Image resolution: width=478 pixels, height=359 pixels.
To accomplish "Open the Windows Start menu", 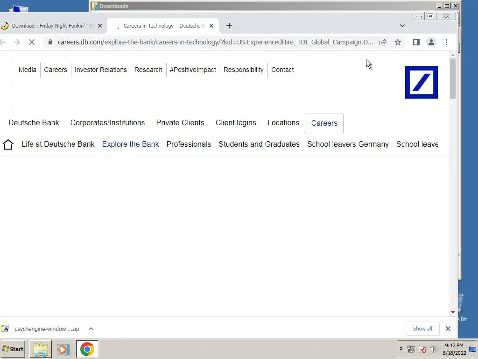I will (13, 349).
